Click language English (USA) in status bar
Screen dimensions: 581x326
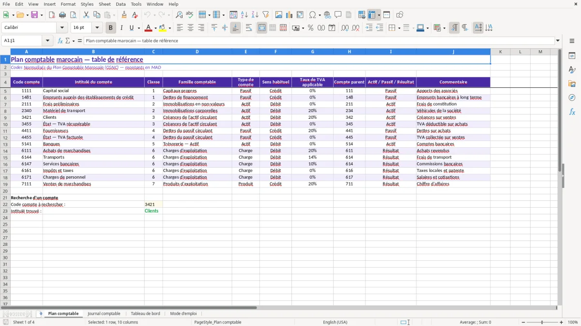coord(335,322)
